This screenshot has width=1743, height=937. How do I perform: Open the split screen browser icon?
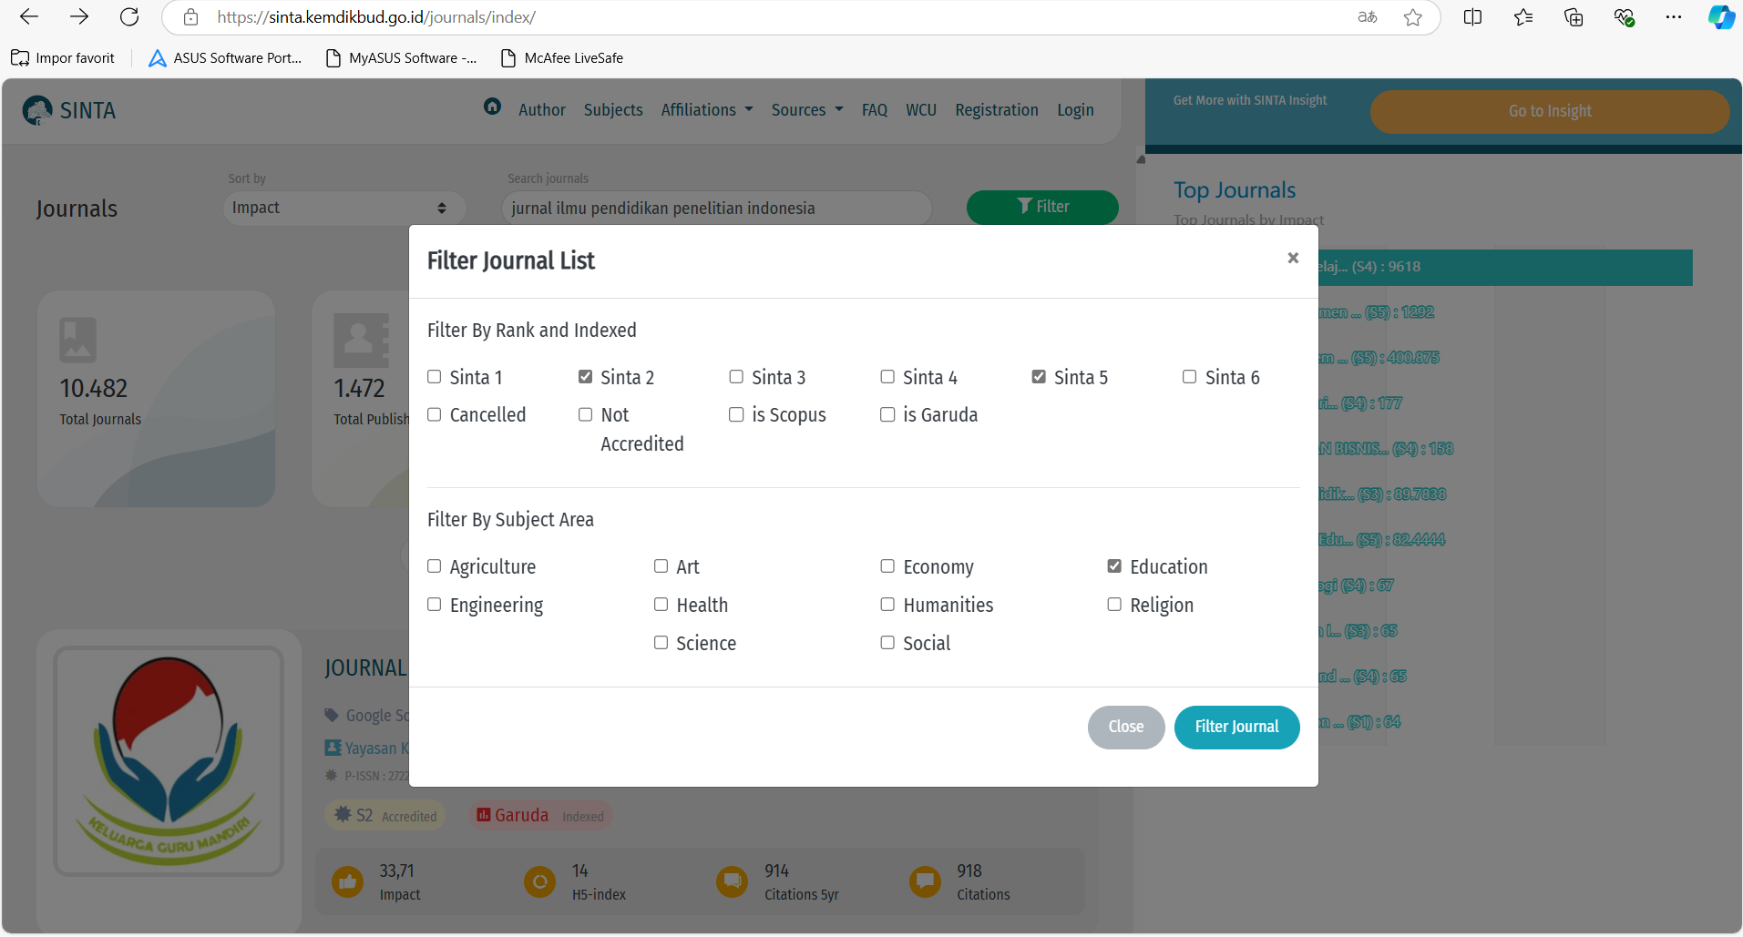coord(1472,17)
